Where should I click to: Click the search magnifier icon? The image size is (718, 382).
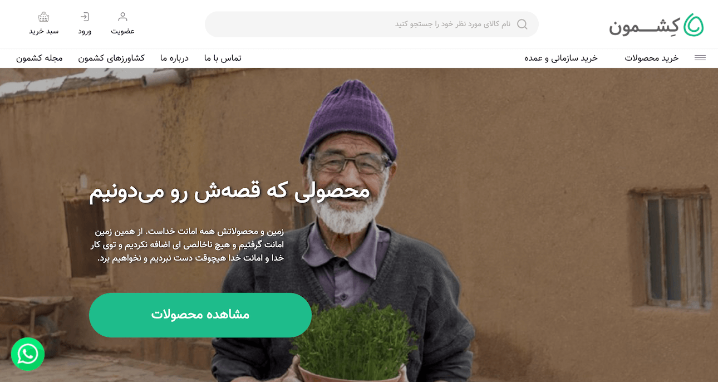tap(522, 24)
